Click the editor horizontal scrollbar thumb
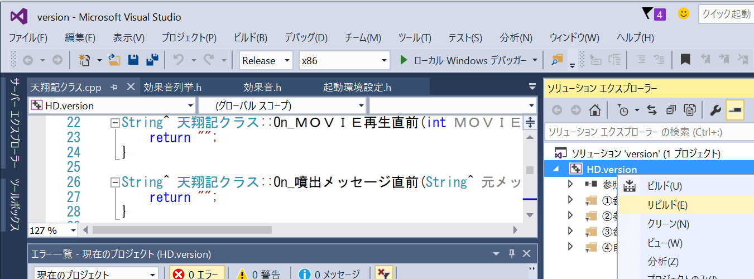The height and width of the screenshot is (279, 754). (x=182, y=230)
